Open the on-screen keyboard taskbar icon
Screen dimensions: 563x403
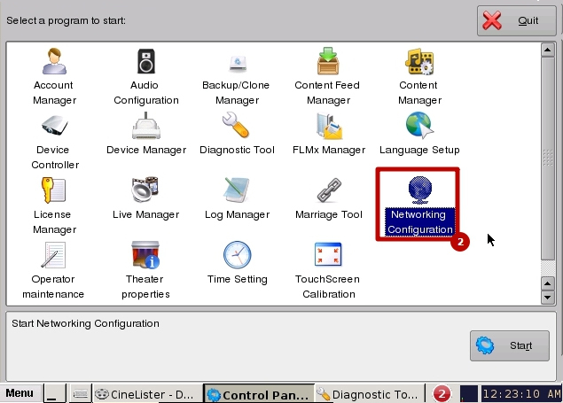pos(80,394)
